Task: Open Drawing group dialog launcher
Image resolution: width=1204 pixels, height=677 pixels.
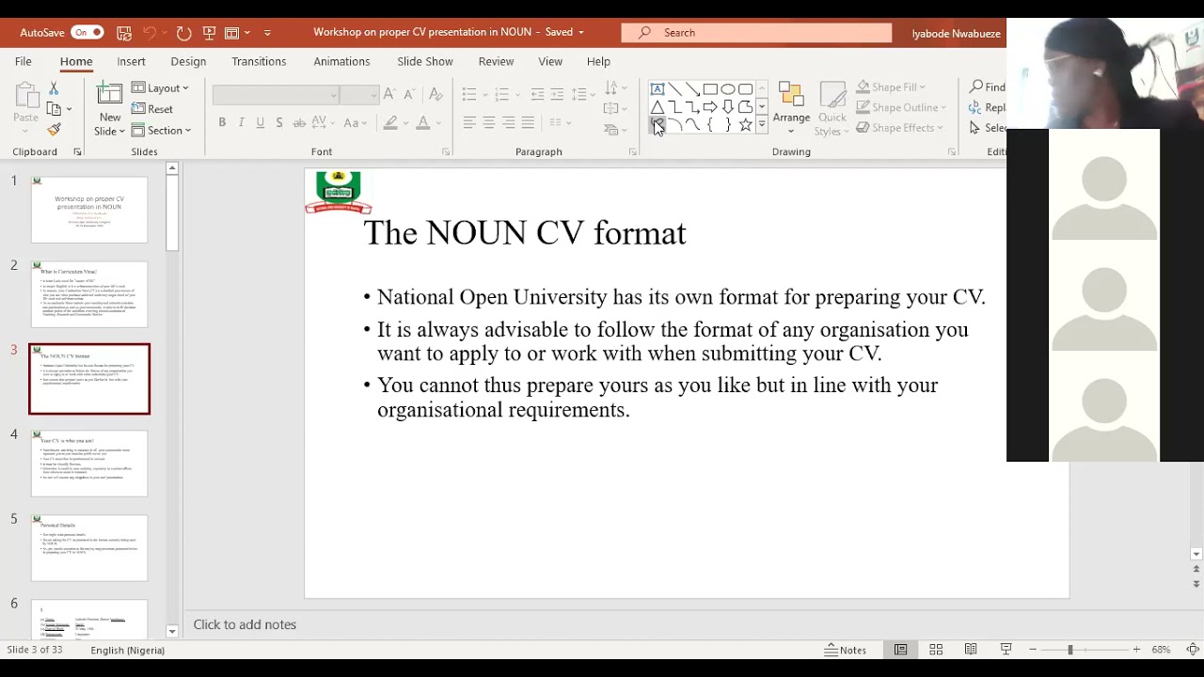Action: 952,151
